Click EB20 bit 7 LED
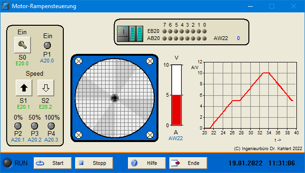The image size is (305, 173). click(x=165, y=31)
